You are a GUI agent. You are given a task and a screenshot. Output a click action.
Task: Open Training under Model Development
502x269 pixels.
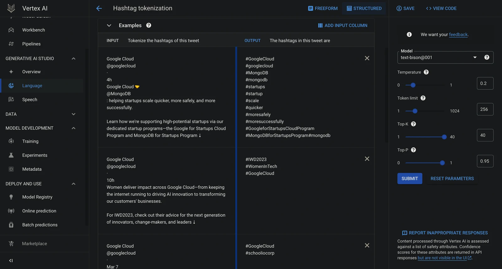tap(30, 141)
